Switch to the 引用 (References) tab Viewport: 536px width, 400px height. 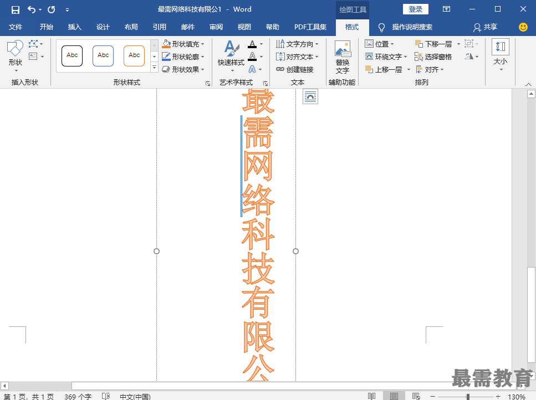[159, 27]
